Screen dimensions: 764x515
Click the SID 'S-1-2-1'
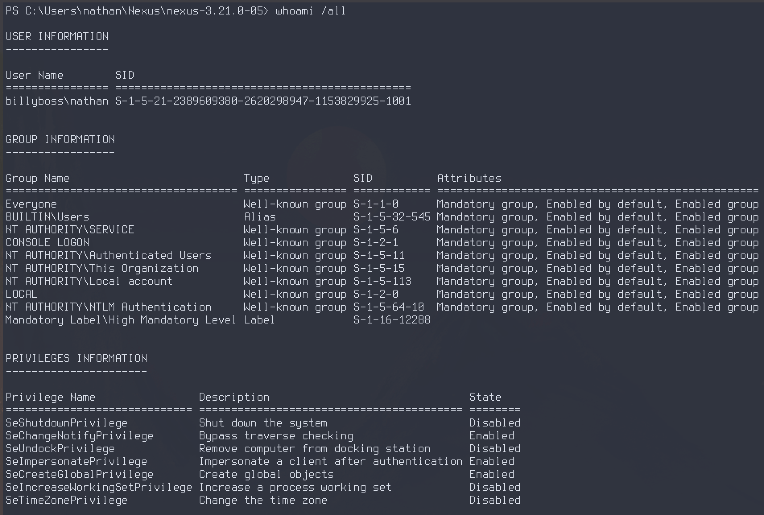pyautogui.click(x=376, y=243)
